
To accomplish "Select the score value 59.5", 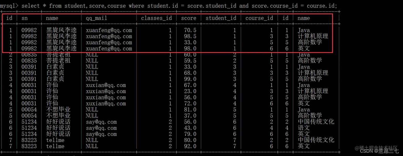I will (190, 61).
